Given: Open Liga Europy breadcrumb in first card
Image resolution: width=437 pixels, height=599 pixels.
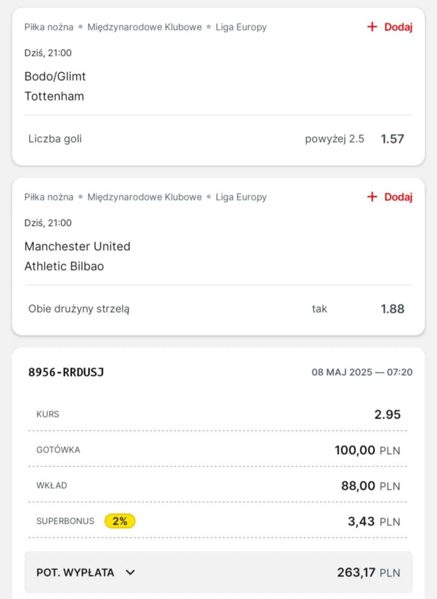Looking at the screenshot, I should click(241, 27).
